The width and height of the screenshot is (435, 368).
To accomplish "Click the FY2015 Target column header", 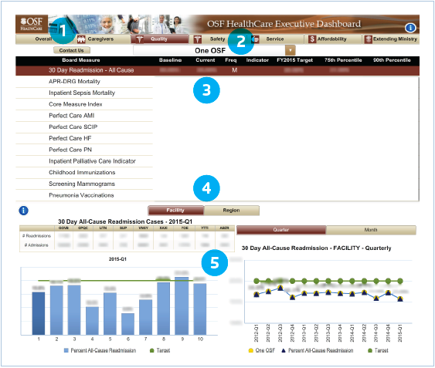I will (294, 60).
